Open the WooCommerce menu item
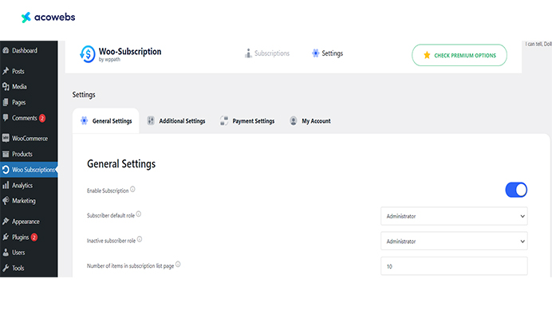 29,138
